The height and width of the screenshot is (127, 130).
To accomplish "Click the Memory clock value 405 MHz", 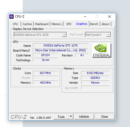I will point(45,83).
